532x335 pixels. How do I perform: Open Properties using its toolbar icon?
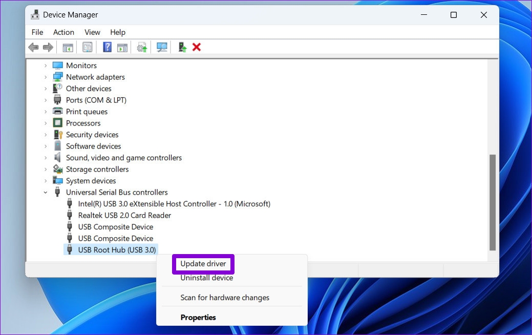pyautogui.click(x=87, y=47)
